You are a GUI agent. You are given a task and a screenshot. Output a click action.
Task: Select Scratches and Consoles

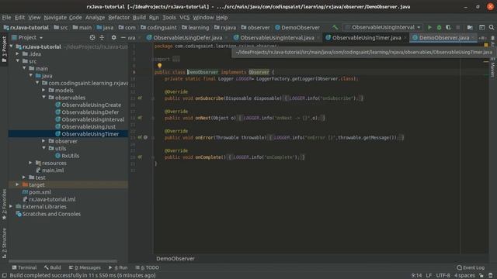tap(51, 214)
